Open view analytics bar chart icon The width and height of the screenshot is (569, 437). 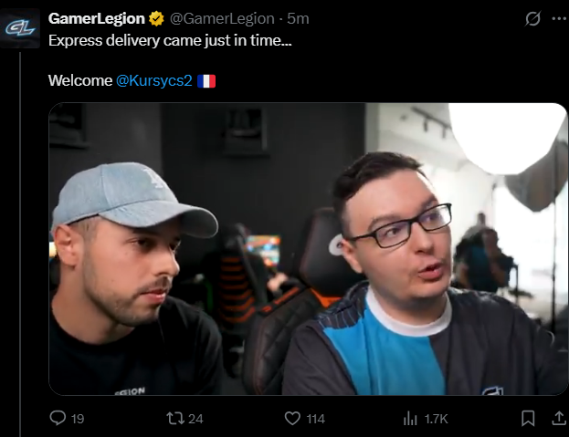pos(410,418)
